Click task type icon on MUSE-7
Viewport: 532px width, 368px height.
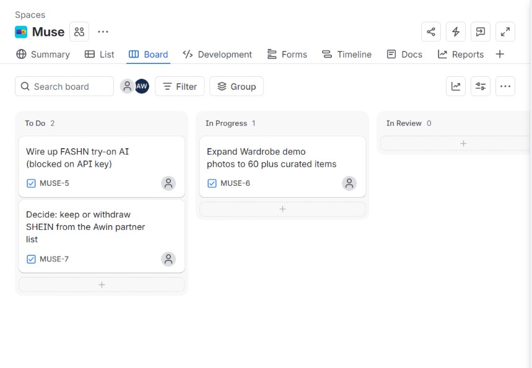31,259
